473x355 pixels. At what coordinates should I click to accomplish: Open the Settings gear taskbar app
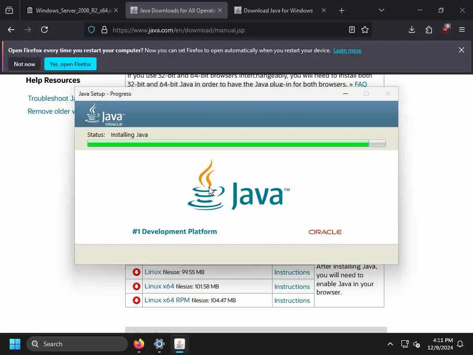pyautogui.click(x=159, y=344)
